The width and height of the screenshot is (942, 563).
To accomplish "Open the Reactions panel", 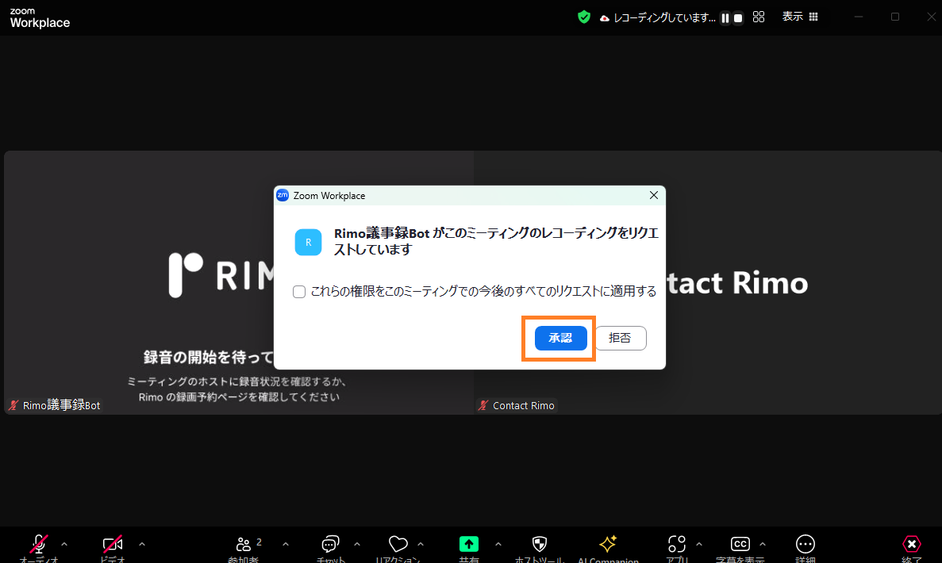I will (x=398, y=546).
